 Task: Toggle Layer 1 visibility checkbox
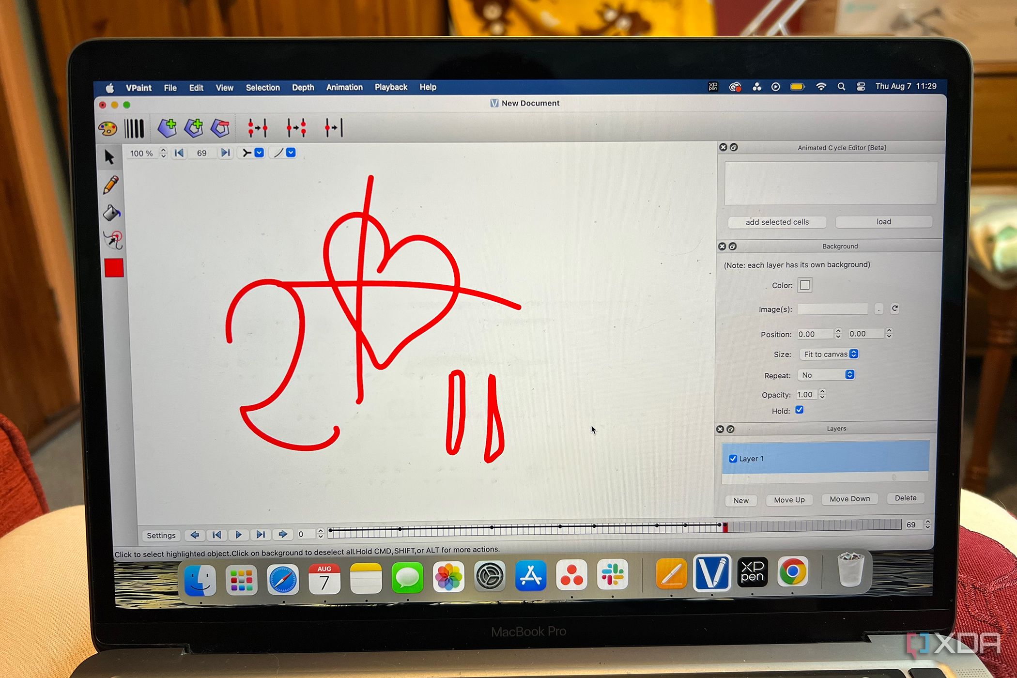pos(733,459)
